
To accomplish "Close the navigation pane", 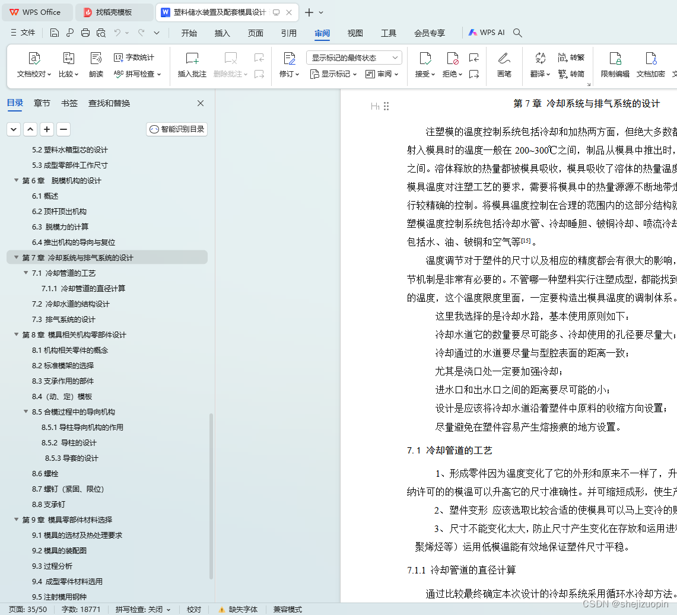I will [201, 103].
